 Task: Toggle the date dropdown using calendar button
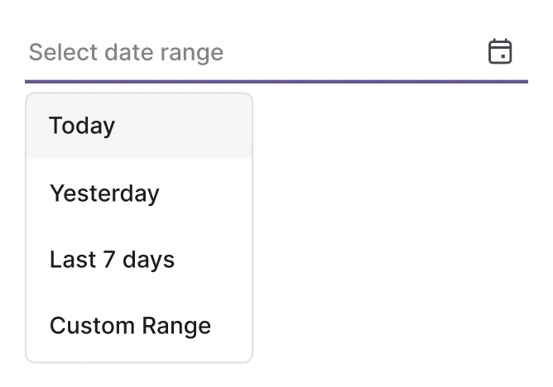(x=500, y=51)
